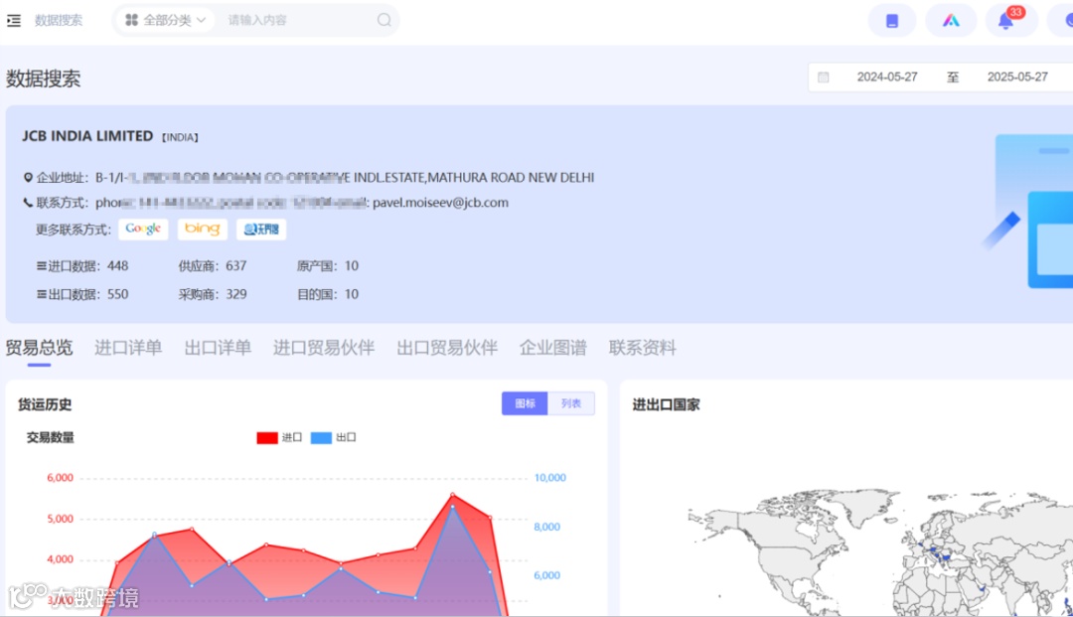Switch to 出口贸易伙伴 tab

pos(447,348)
